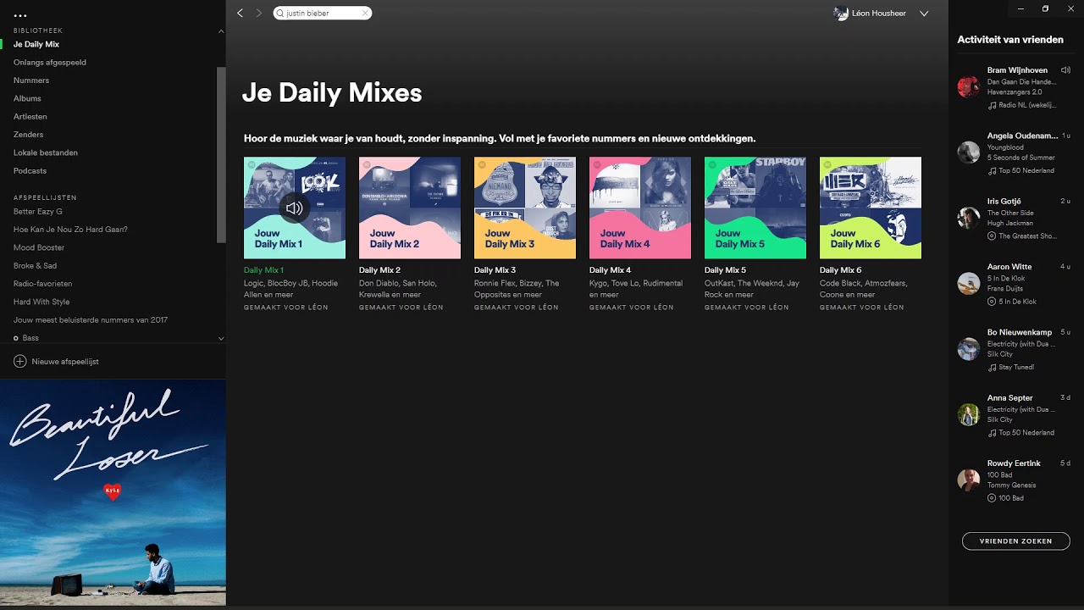Click the plus icon for Nieuwe afspeellijst

19,361
